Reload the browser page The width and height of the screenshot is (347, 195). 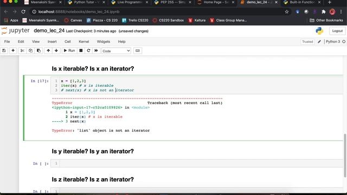pyautogui.click(x=23, y=12)
